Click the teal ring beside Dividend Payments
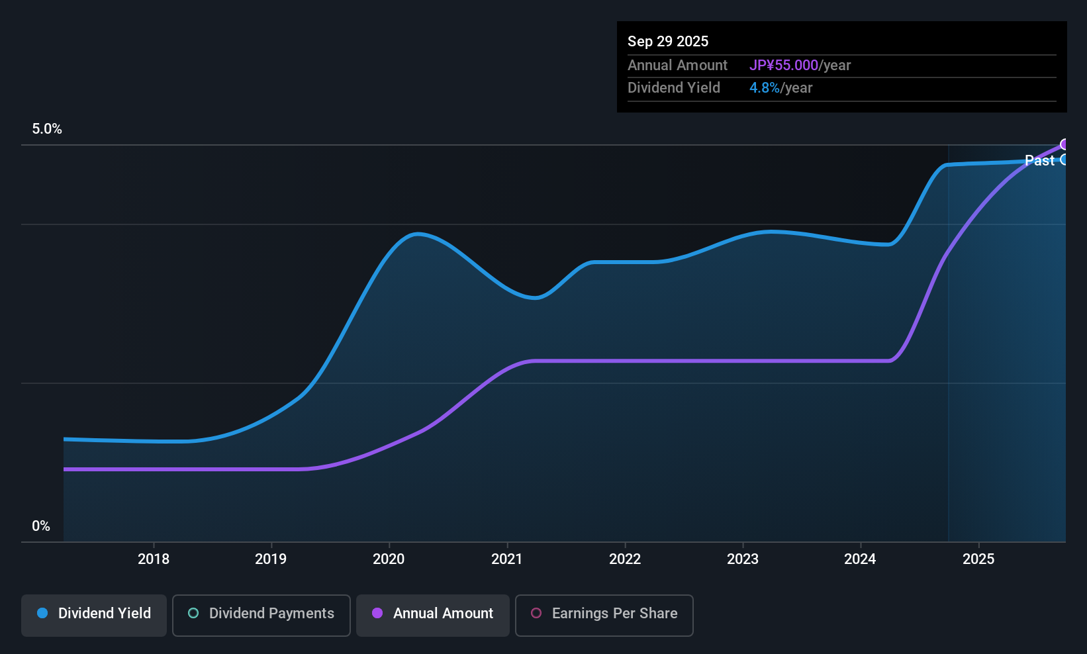Screen dimensions: 1087x654 coord(193,613)
